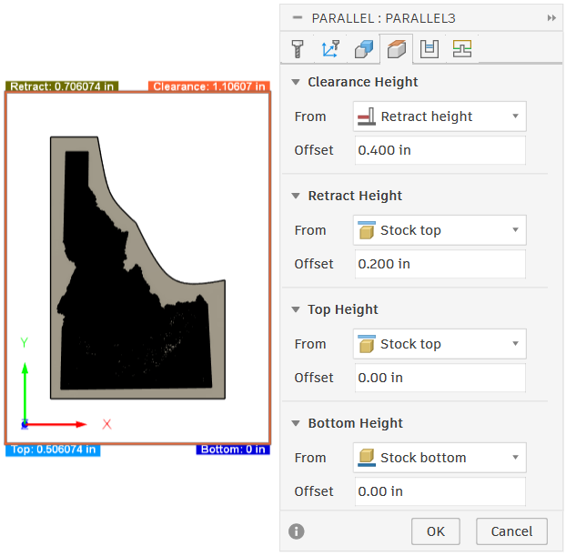Image resolution: width=566 pixels, height=556 pixels.
Task: Click the green Y axis arrow
Action: point(25,392)
